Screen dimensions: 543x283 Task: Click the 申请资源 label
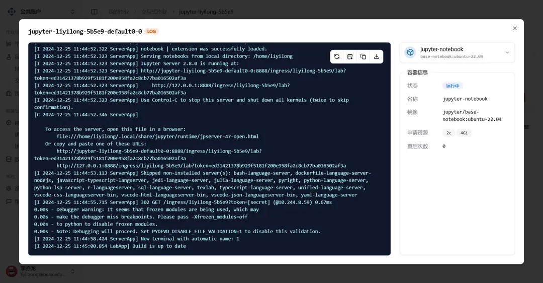(417, 133)
